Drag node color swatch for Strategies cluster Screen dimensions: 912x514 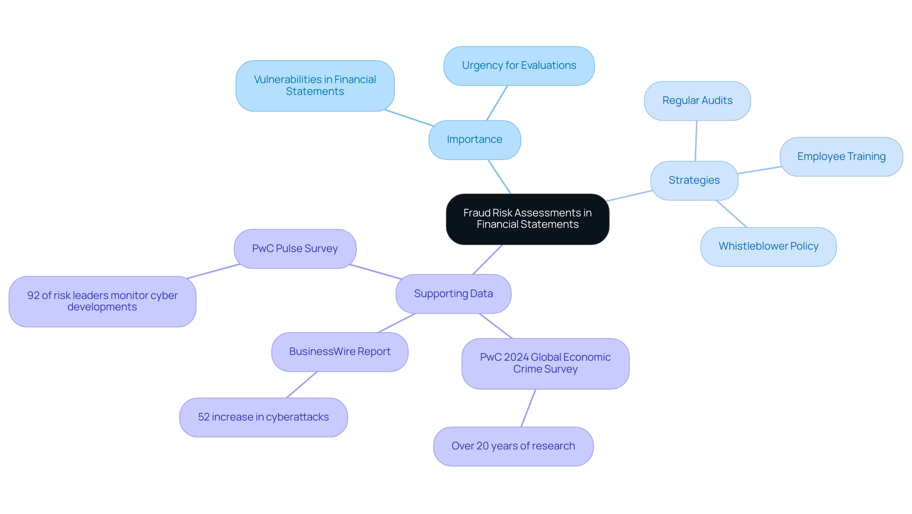694,180
